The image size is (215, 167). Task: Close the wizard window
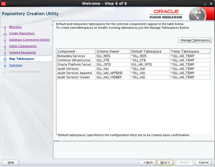click(211, 4)
